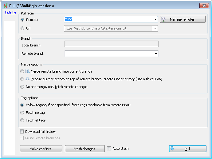This screenshot has height=159, width=212.
Task: Select Fetch all tags option
Action: 22,120
